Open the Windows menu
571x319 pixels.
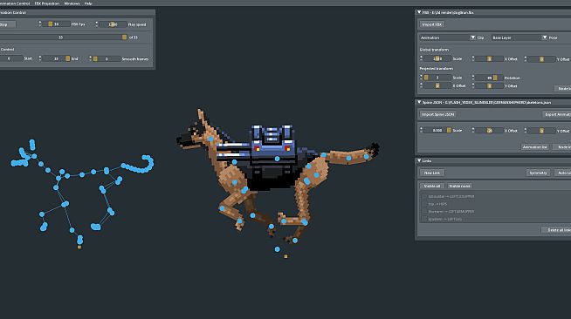pos(72,3)
